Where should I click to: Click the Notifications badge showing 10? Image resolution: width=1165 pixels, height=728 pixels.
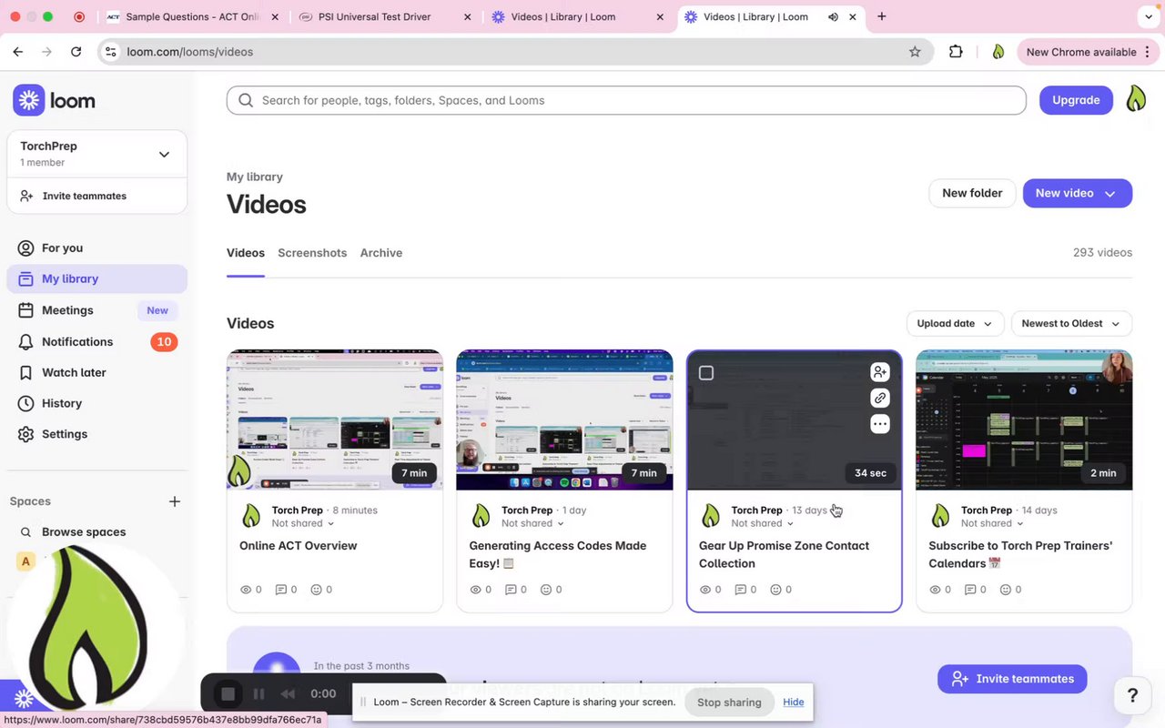coord(164,342)
